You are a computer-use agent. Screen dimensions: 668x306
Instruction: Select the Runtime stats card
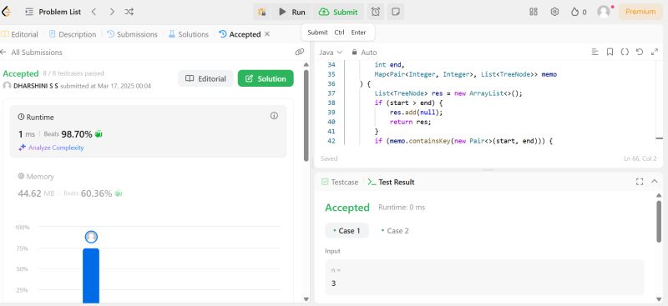[149, 132]
